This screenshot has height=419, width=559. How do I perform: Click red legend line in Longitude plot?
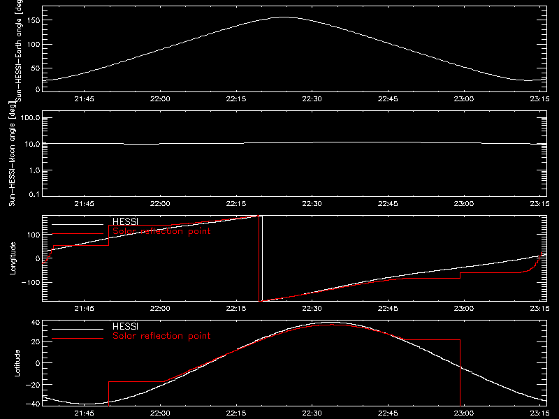(x=78, y=234)
